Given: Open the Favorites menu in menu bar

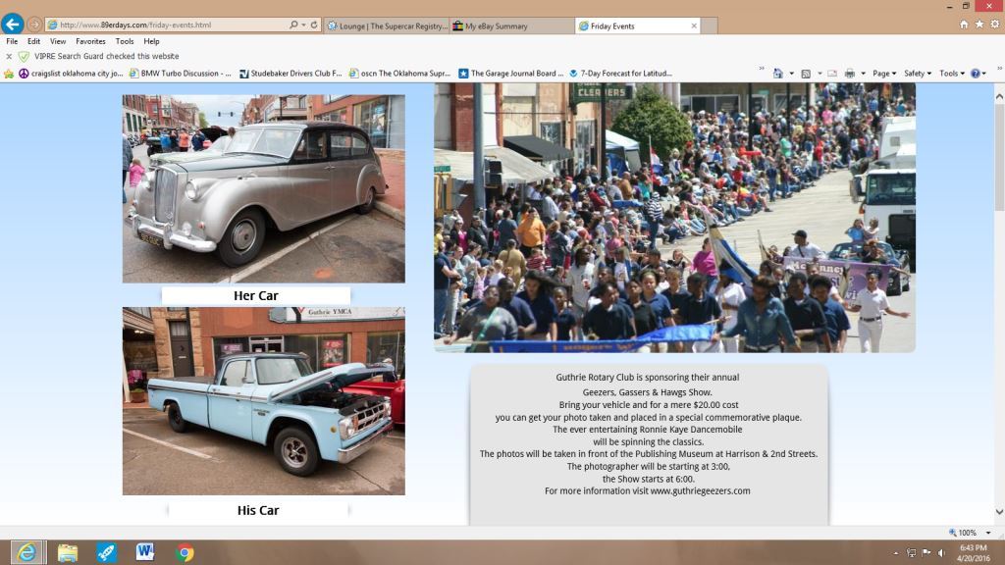Looking at the screenshot, I should (90, 41).
